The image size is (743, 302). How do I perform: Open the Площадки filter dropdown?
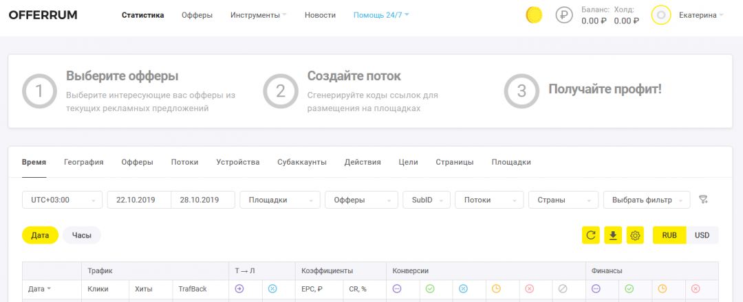click(280, 200)
